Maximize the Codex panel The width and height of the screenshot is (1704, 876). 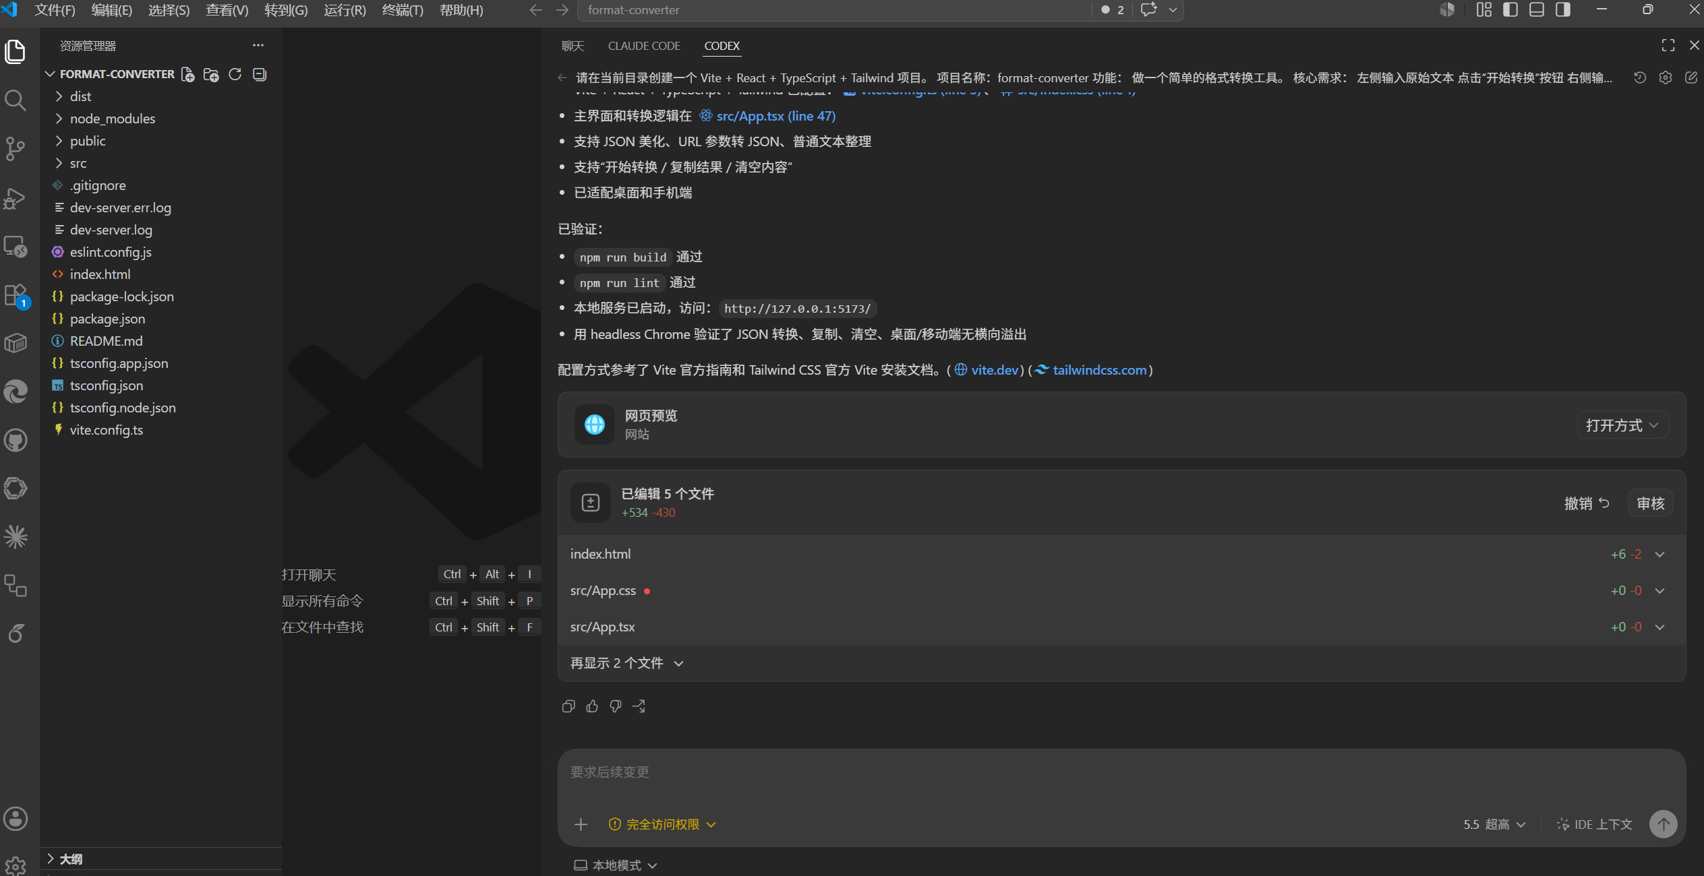pyautogui.click(x=1668, y=45)
